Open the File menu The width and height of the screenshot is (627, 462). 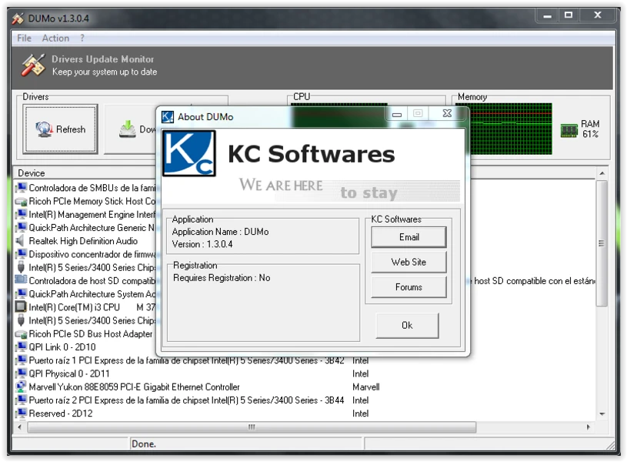point(24,38)
